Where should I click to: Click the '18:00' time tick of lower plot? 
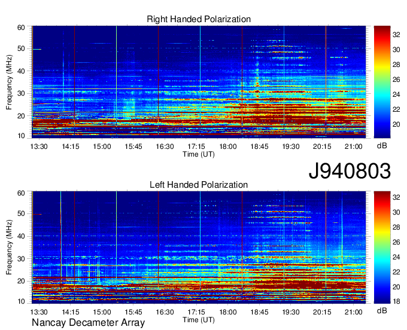coord(228,312)
